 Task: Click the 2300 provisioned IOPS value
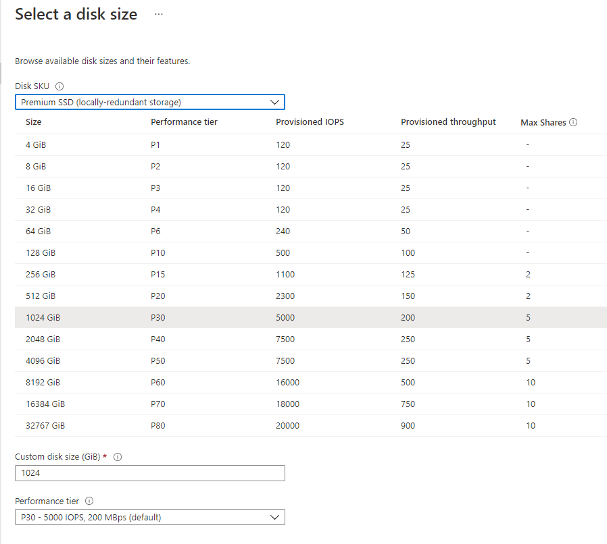tap(285, 296)
